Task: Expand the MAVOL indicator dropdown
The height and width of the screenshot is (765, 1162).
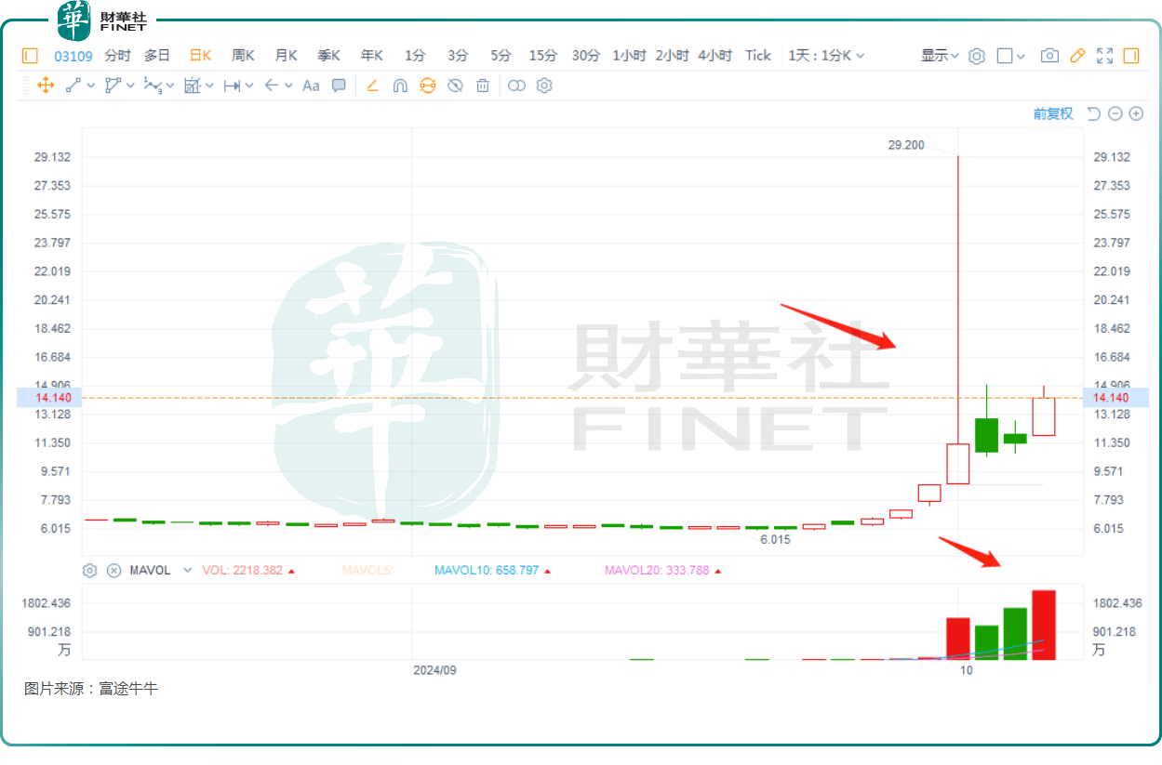Action: coord(187,571)
